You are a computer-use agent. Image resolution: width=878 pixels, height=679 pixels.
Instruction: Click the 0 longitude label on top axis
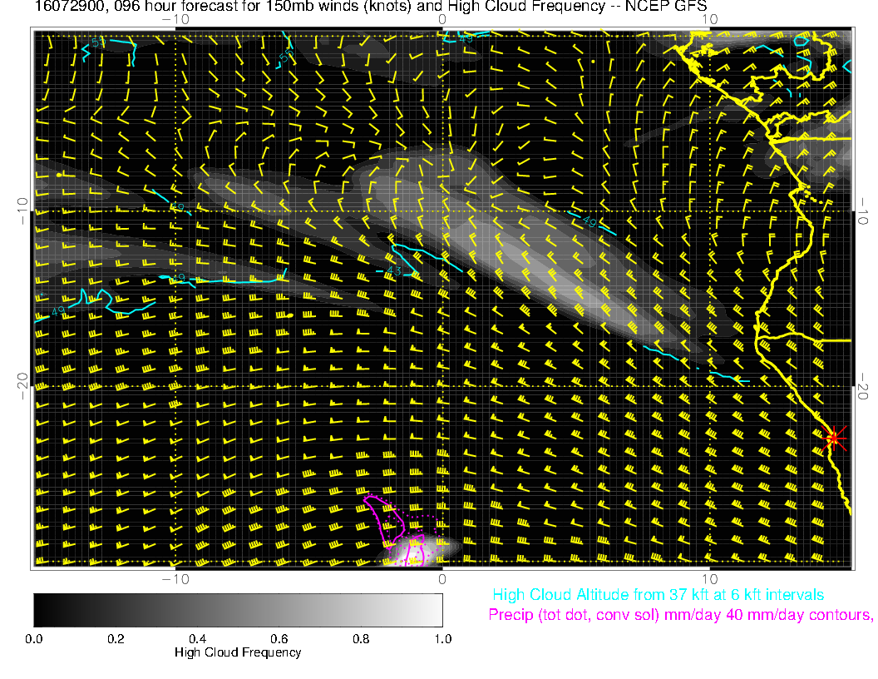tap(442, 19)
